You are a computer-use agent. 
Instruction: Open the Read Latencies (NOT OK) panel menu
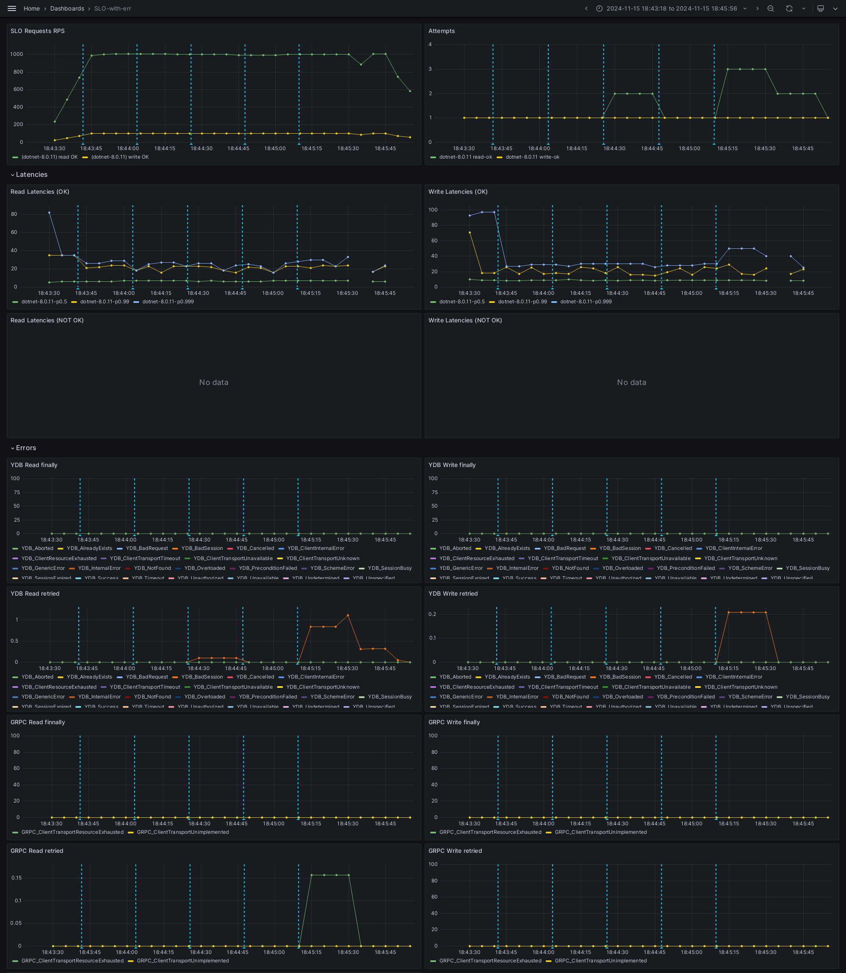click(x=47, y=321)
